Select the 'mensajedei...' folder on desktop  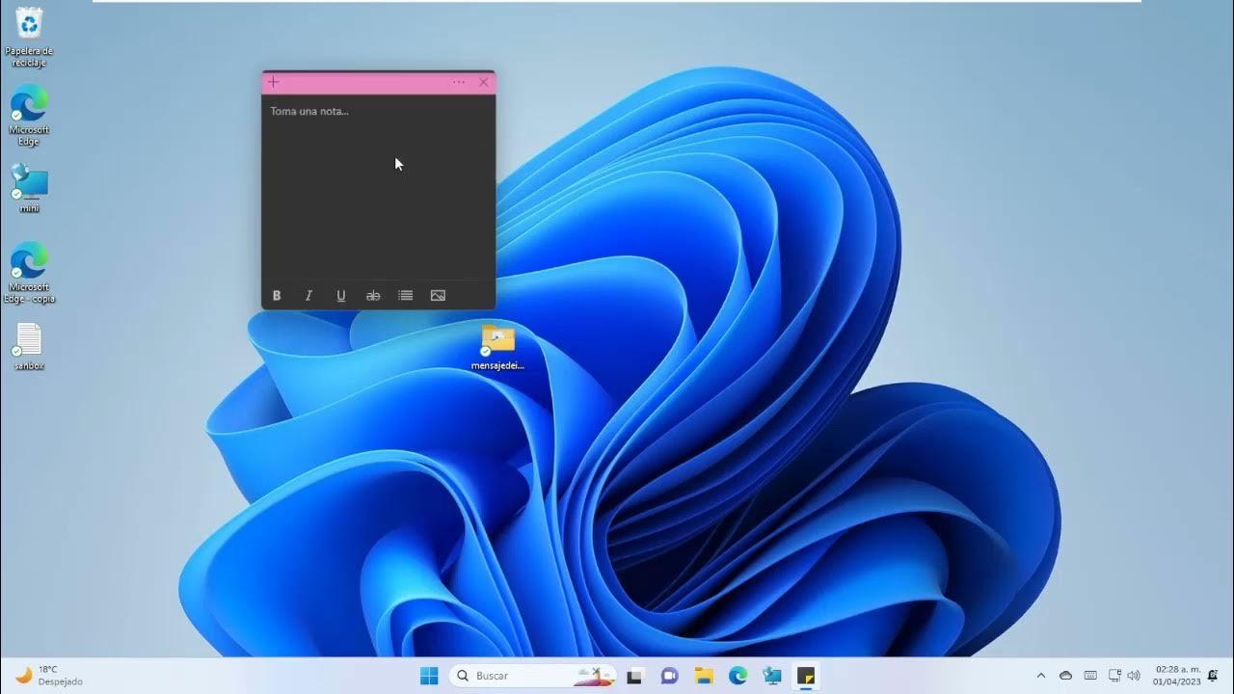498,347
